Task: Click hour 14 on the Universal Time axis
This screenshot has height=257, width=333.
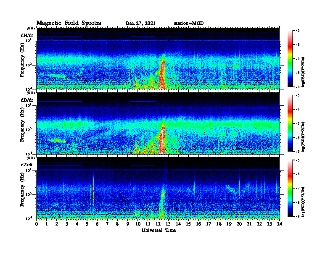Action: (178, 224)
